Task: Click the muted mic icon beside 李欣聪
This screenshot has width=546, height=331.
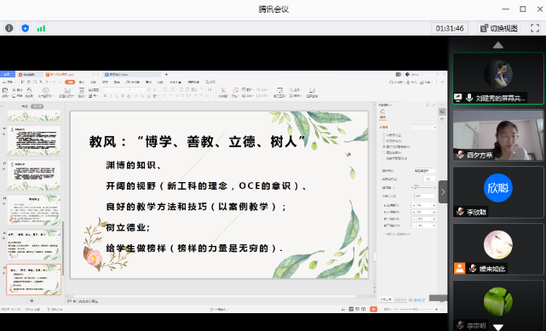Action: (x=460, y=211)
